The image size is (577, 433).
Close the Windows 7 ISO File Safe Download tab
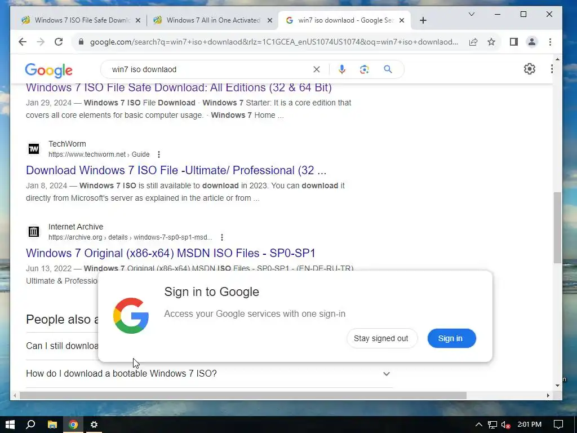click(138, 20)
